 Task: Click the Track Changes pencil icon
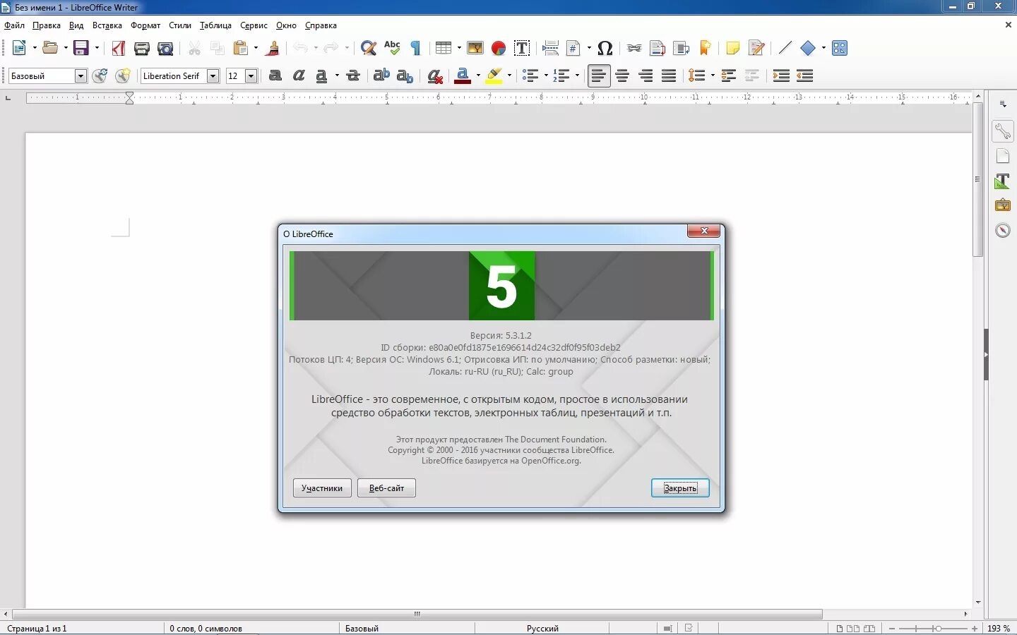click(756, 48)
